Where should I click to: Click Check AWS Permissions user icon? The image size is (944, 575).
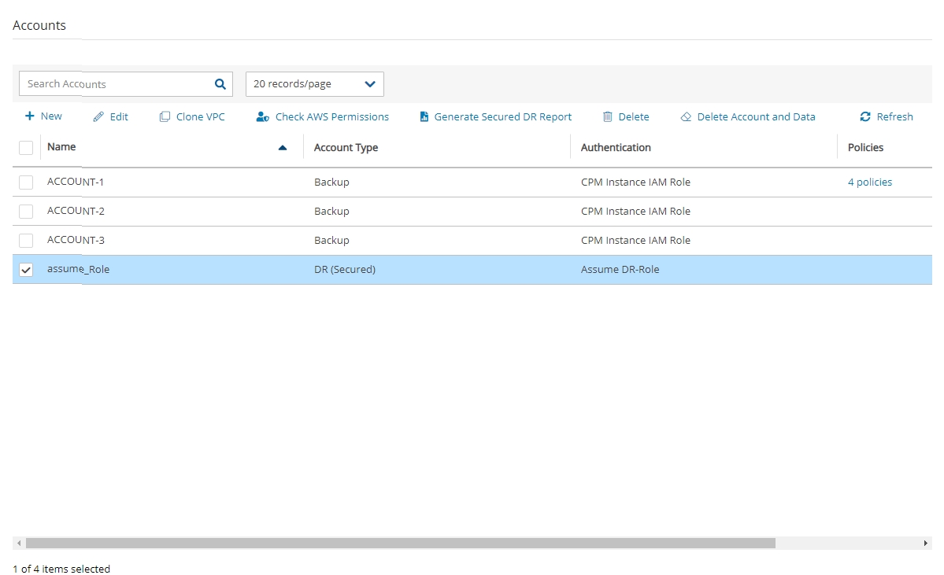coord(263,117)
